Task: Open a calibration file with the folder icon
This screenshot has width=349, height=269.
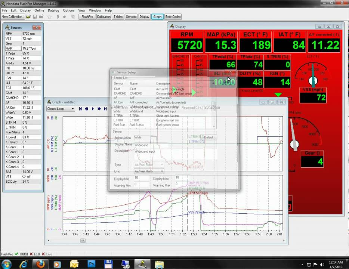Action: coord(28,17)
